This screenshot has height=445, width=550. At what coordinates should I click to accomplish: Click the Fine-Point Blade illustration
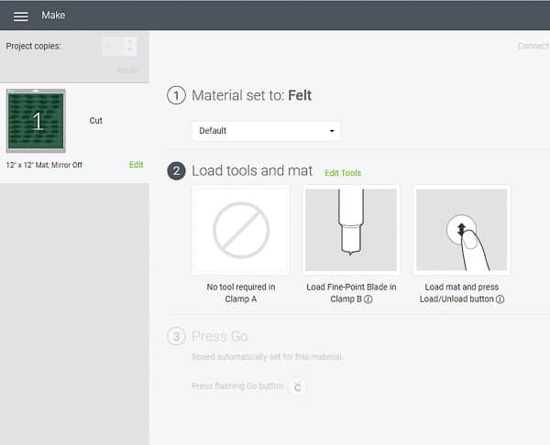351,230
